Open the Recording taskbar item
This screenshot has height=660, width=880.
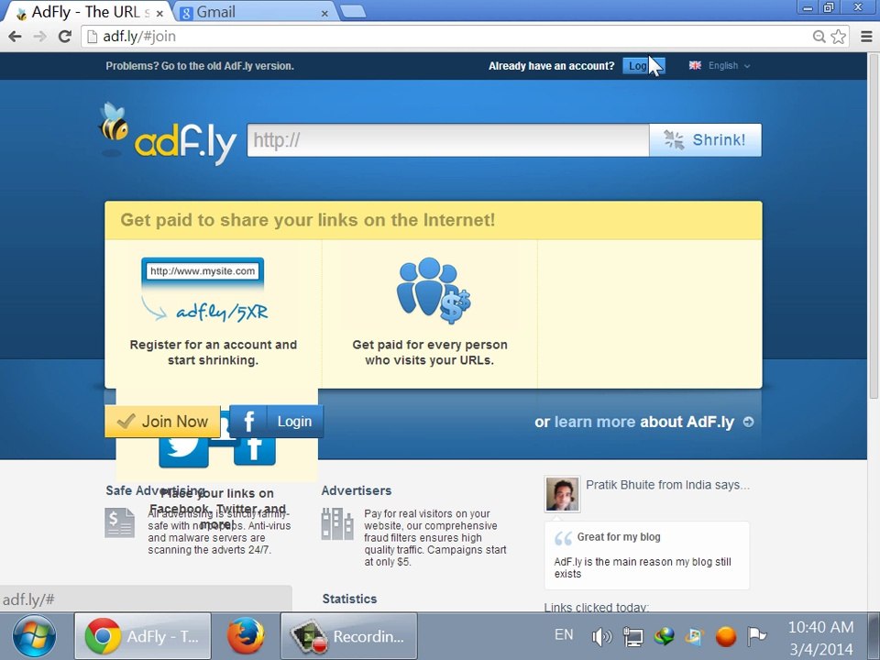point(348,636)
